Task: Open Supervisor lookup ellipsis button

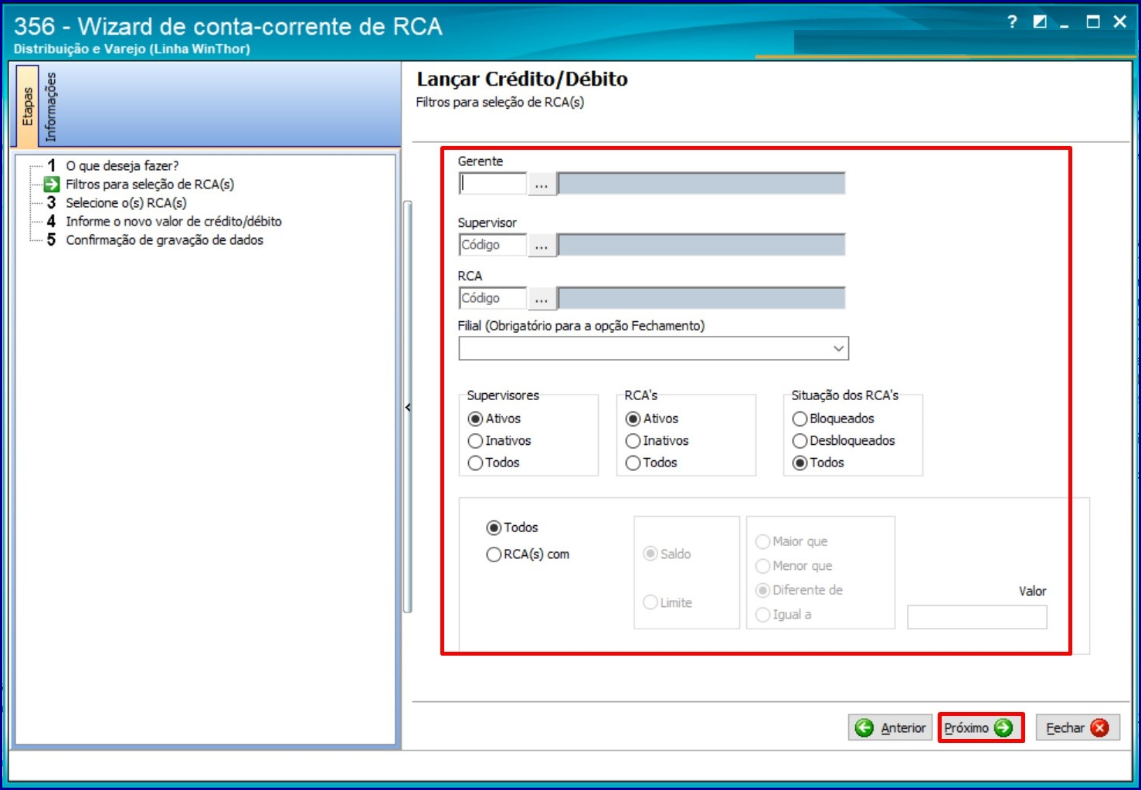Action: pos(542,245)
